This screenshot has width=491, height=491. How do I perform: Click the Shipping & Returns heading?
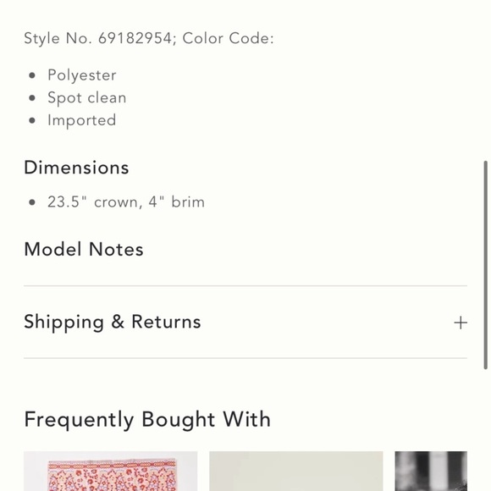pos(113,322)
